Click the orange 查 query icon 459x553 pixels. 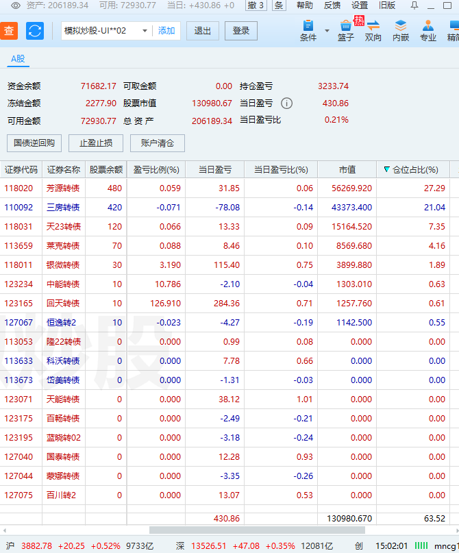click(x=9, y=31)
